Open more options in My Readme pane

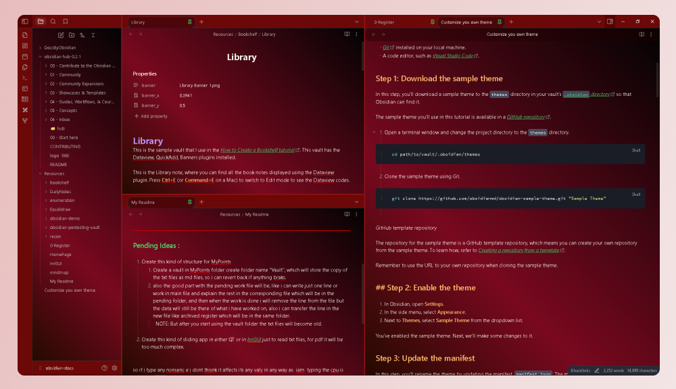[x=356, y=214]
